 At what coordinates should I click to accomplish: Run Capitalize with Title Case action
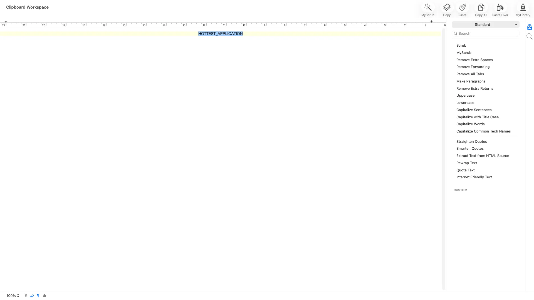click(x=477, y=117)
